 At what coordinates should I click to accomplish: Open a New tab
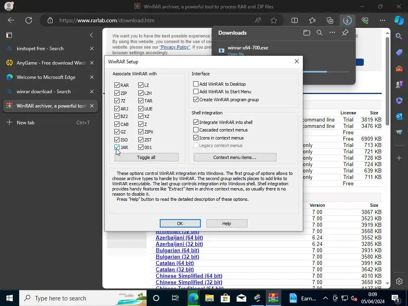click(50, 122)
